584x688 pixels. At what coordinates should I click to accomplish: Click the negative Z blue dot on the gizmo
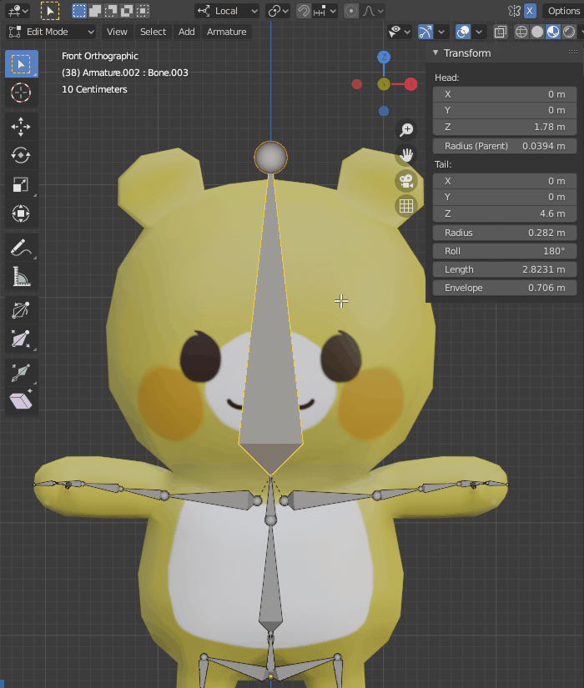(384, 111)
